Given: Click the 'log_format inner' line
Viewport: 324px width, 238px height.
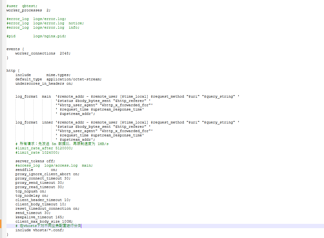Looking at the screenshot, I should click(x=127, y=123).
